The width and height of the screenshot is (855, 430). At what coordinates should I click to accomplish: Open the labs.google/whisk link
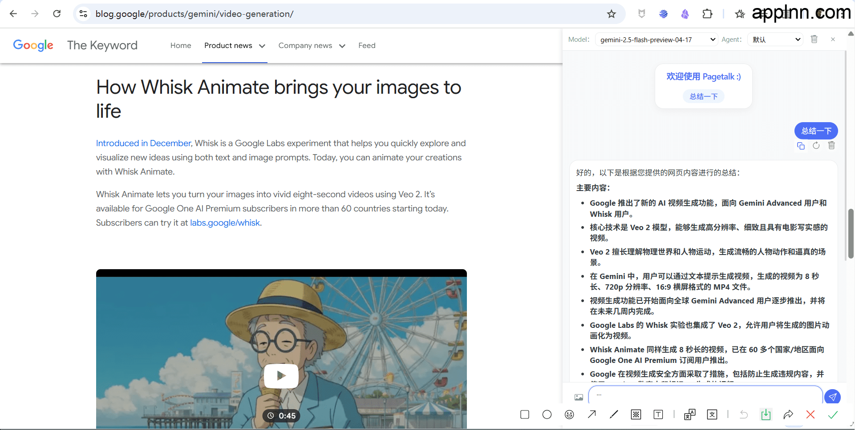tap(225, 223)
